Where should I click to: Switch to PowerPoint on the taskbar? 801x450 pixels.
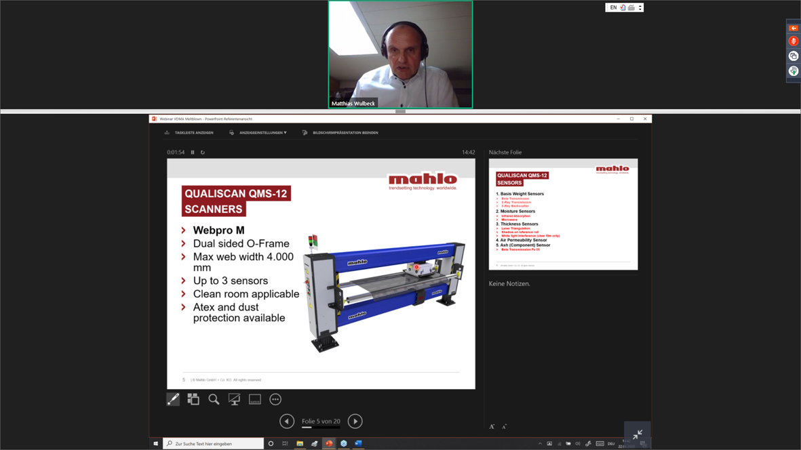click(329, 444)
